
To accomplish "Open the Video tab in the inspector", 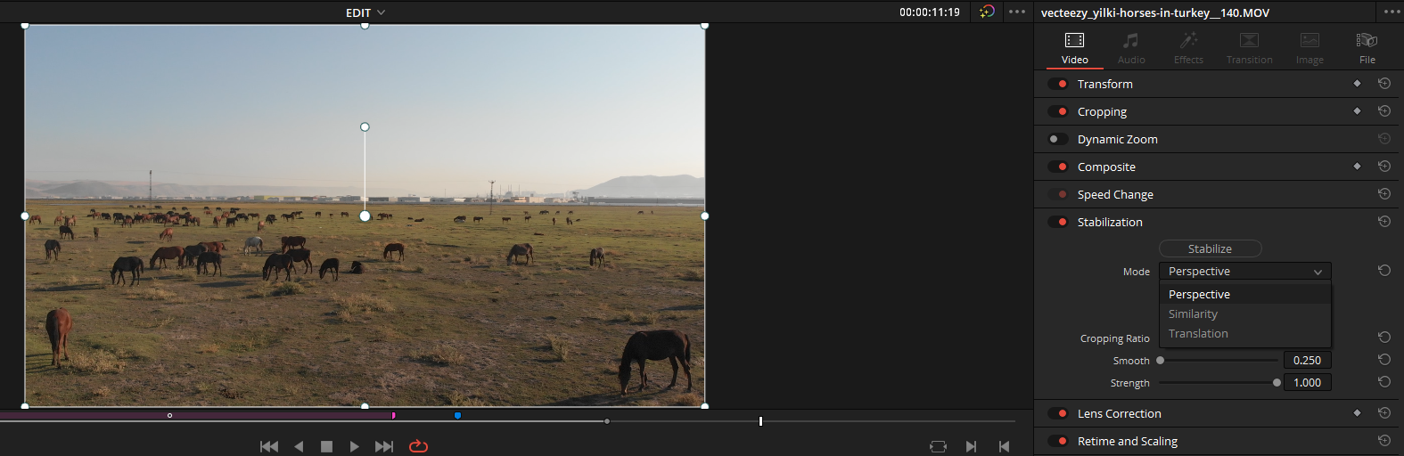I will point(1074,48).
